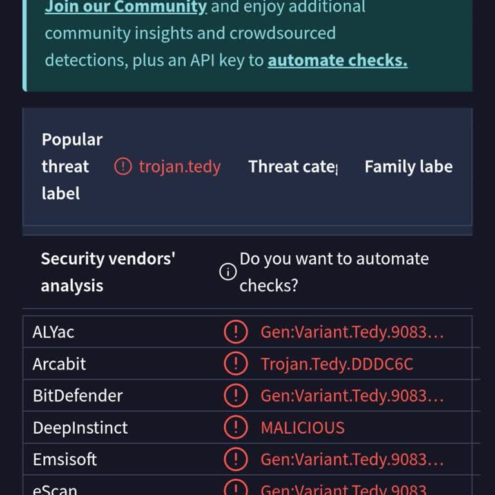This screenshot has height=495, width=495.
Task: Select the Arcabit Trojan.Tedy.DDDC6C result
Action: tap(337, 364)
